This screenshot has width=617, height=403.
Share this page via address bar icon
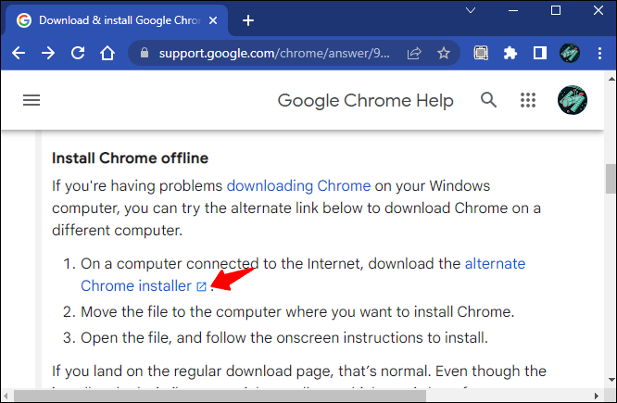click(x=414, y=53)
